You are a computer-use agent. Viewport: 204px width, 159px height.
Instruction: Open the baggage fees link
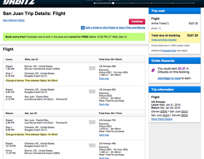(169, 51)
